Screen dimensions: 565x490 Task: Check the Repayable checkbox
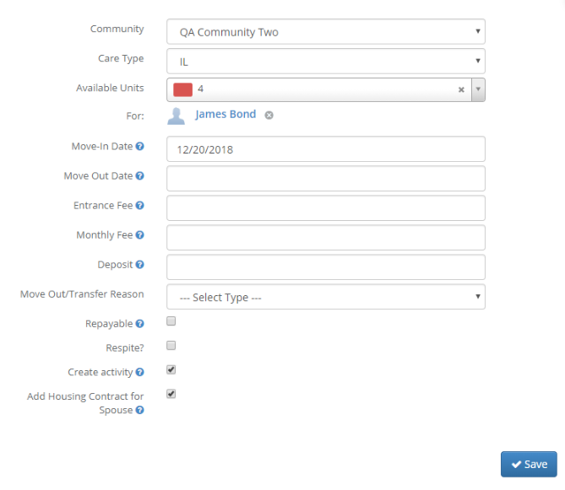pos(171,321)
